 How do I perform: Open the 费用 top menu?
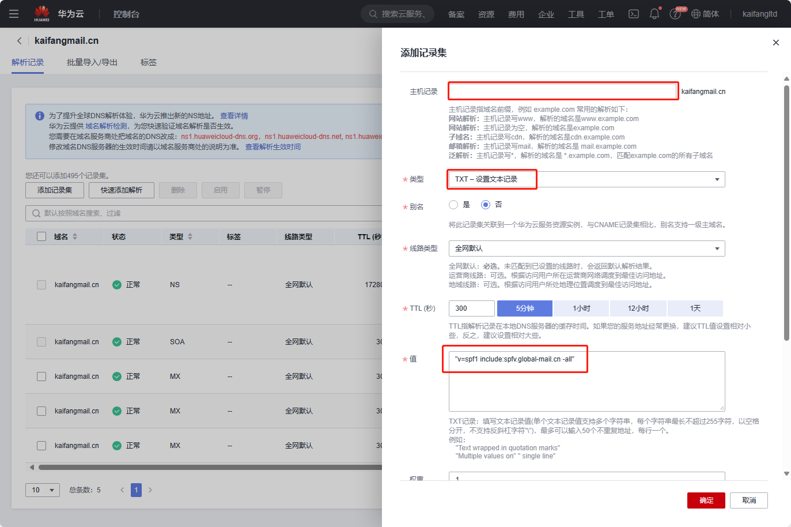click(516, 14)
